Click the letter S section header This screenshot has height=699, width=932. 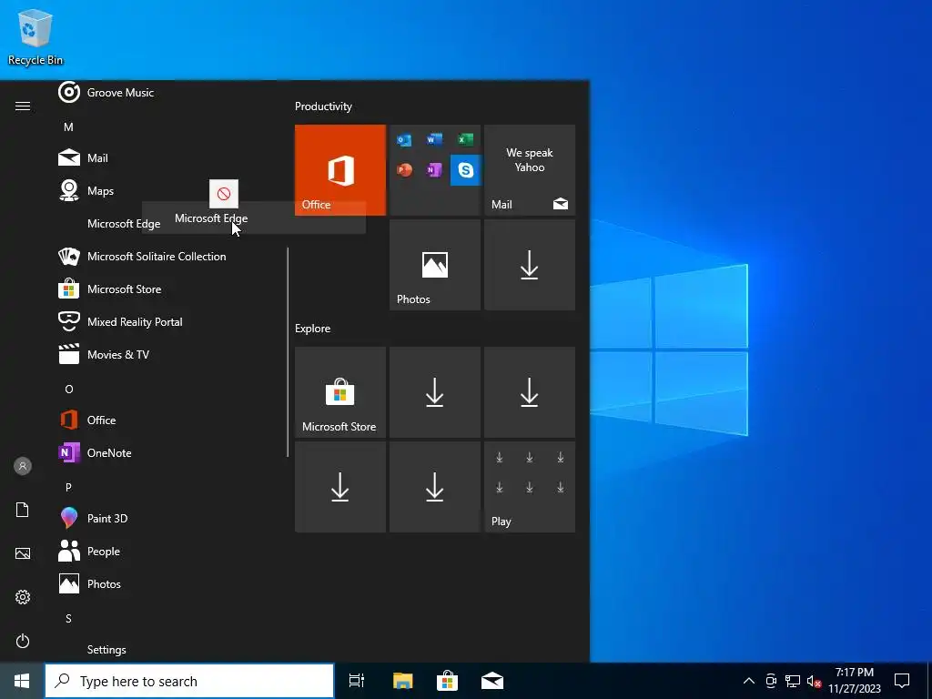pyautogui.click(x=68, y=618)
